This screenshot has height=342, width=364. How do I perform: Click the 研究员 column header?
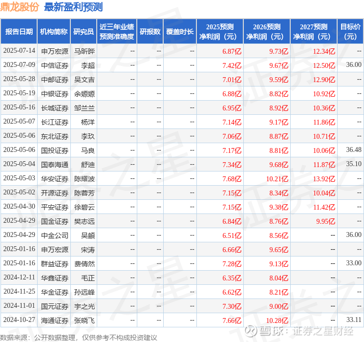84,32
